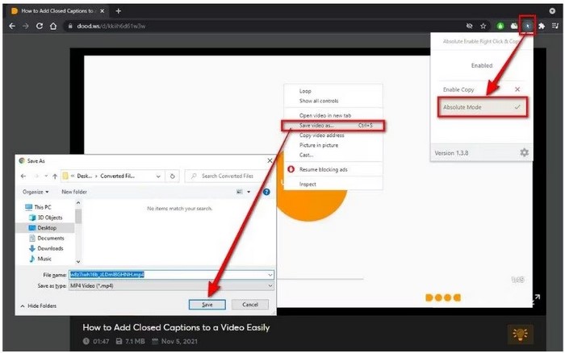Image resolution: width=565 pixels, height=353 pixels.
Task: Click Converted Fil... path segment
Action: pos(118,176)
